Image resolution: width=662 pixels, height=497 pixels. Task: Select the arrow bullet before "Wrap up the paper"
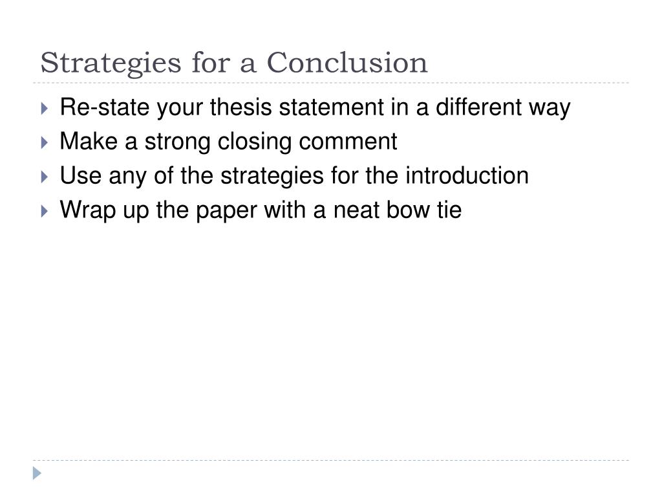pos(45,211)
